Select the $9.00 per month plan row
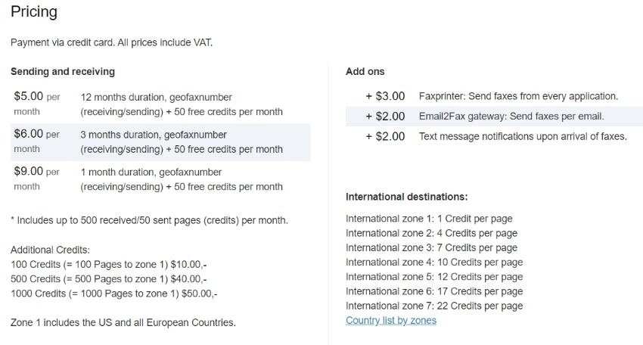 160,179
